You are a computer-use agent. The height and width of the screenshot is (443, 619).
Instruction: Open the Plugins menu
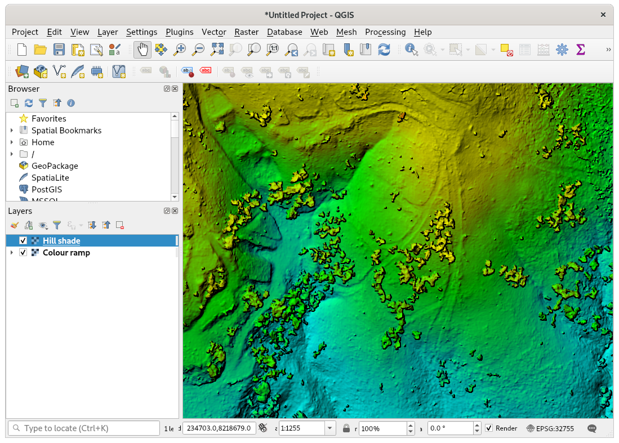[x=180, y=32]
